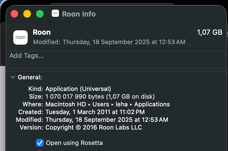This screenshot has height=151, width=228.
Task: Click the Kind: field label
Action: tap(36, 89)
